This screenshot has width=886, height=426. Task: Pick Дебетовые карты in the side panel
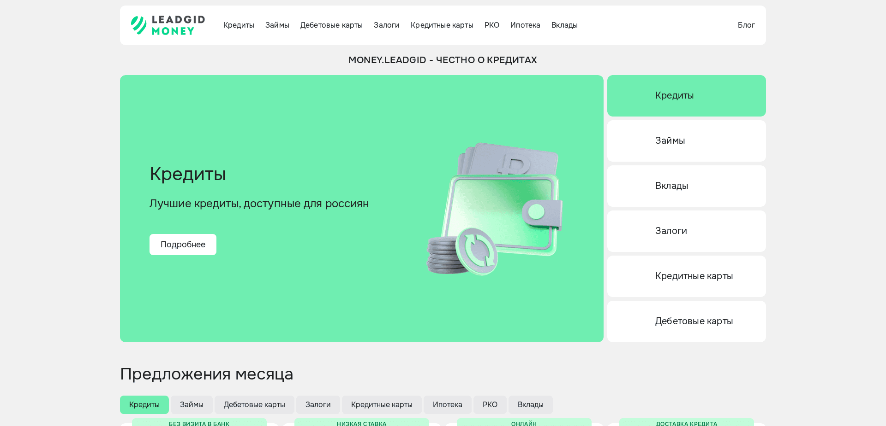click(686, 321)
